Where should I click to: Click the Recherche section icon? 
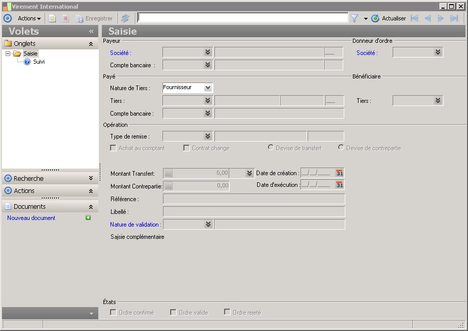8,178
